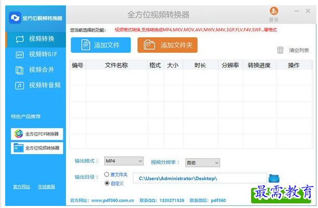The width and height of the screenshot is (318, 208).
Task: Click the 大小 column header
Action: (173, 65)
